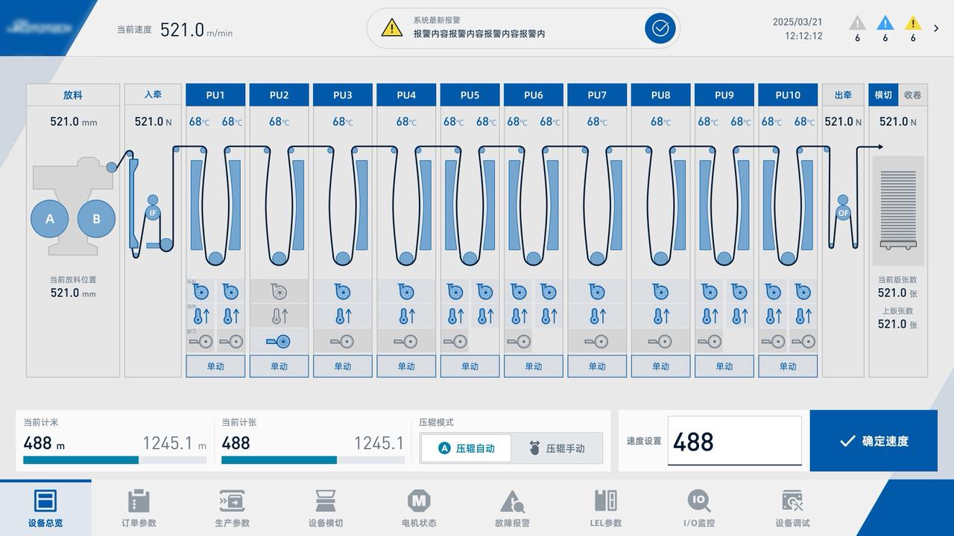This screenshot has width=954, height=536.
Task: Select unwind roll A
Action: point(50,219)
